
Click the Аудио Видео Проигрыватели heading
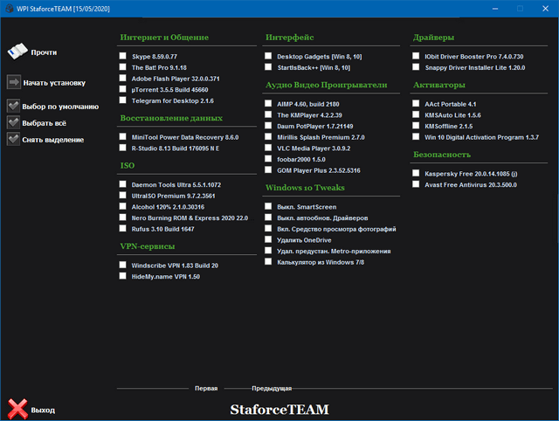tap(326, 85)
